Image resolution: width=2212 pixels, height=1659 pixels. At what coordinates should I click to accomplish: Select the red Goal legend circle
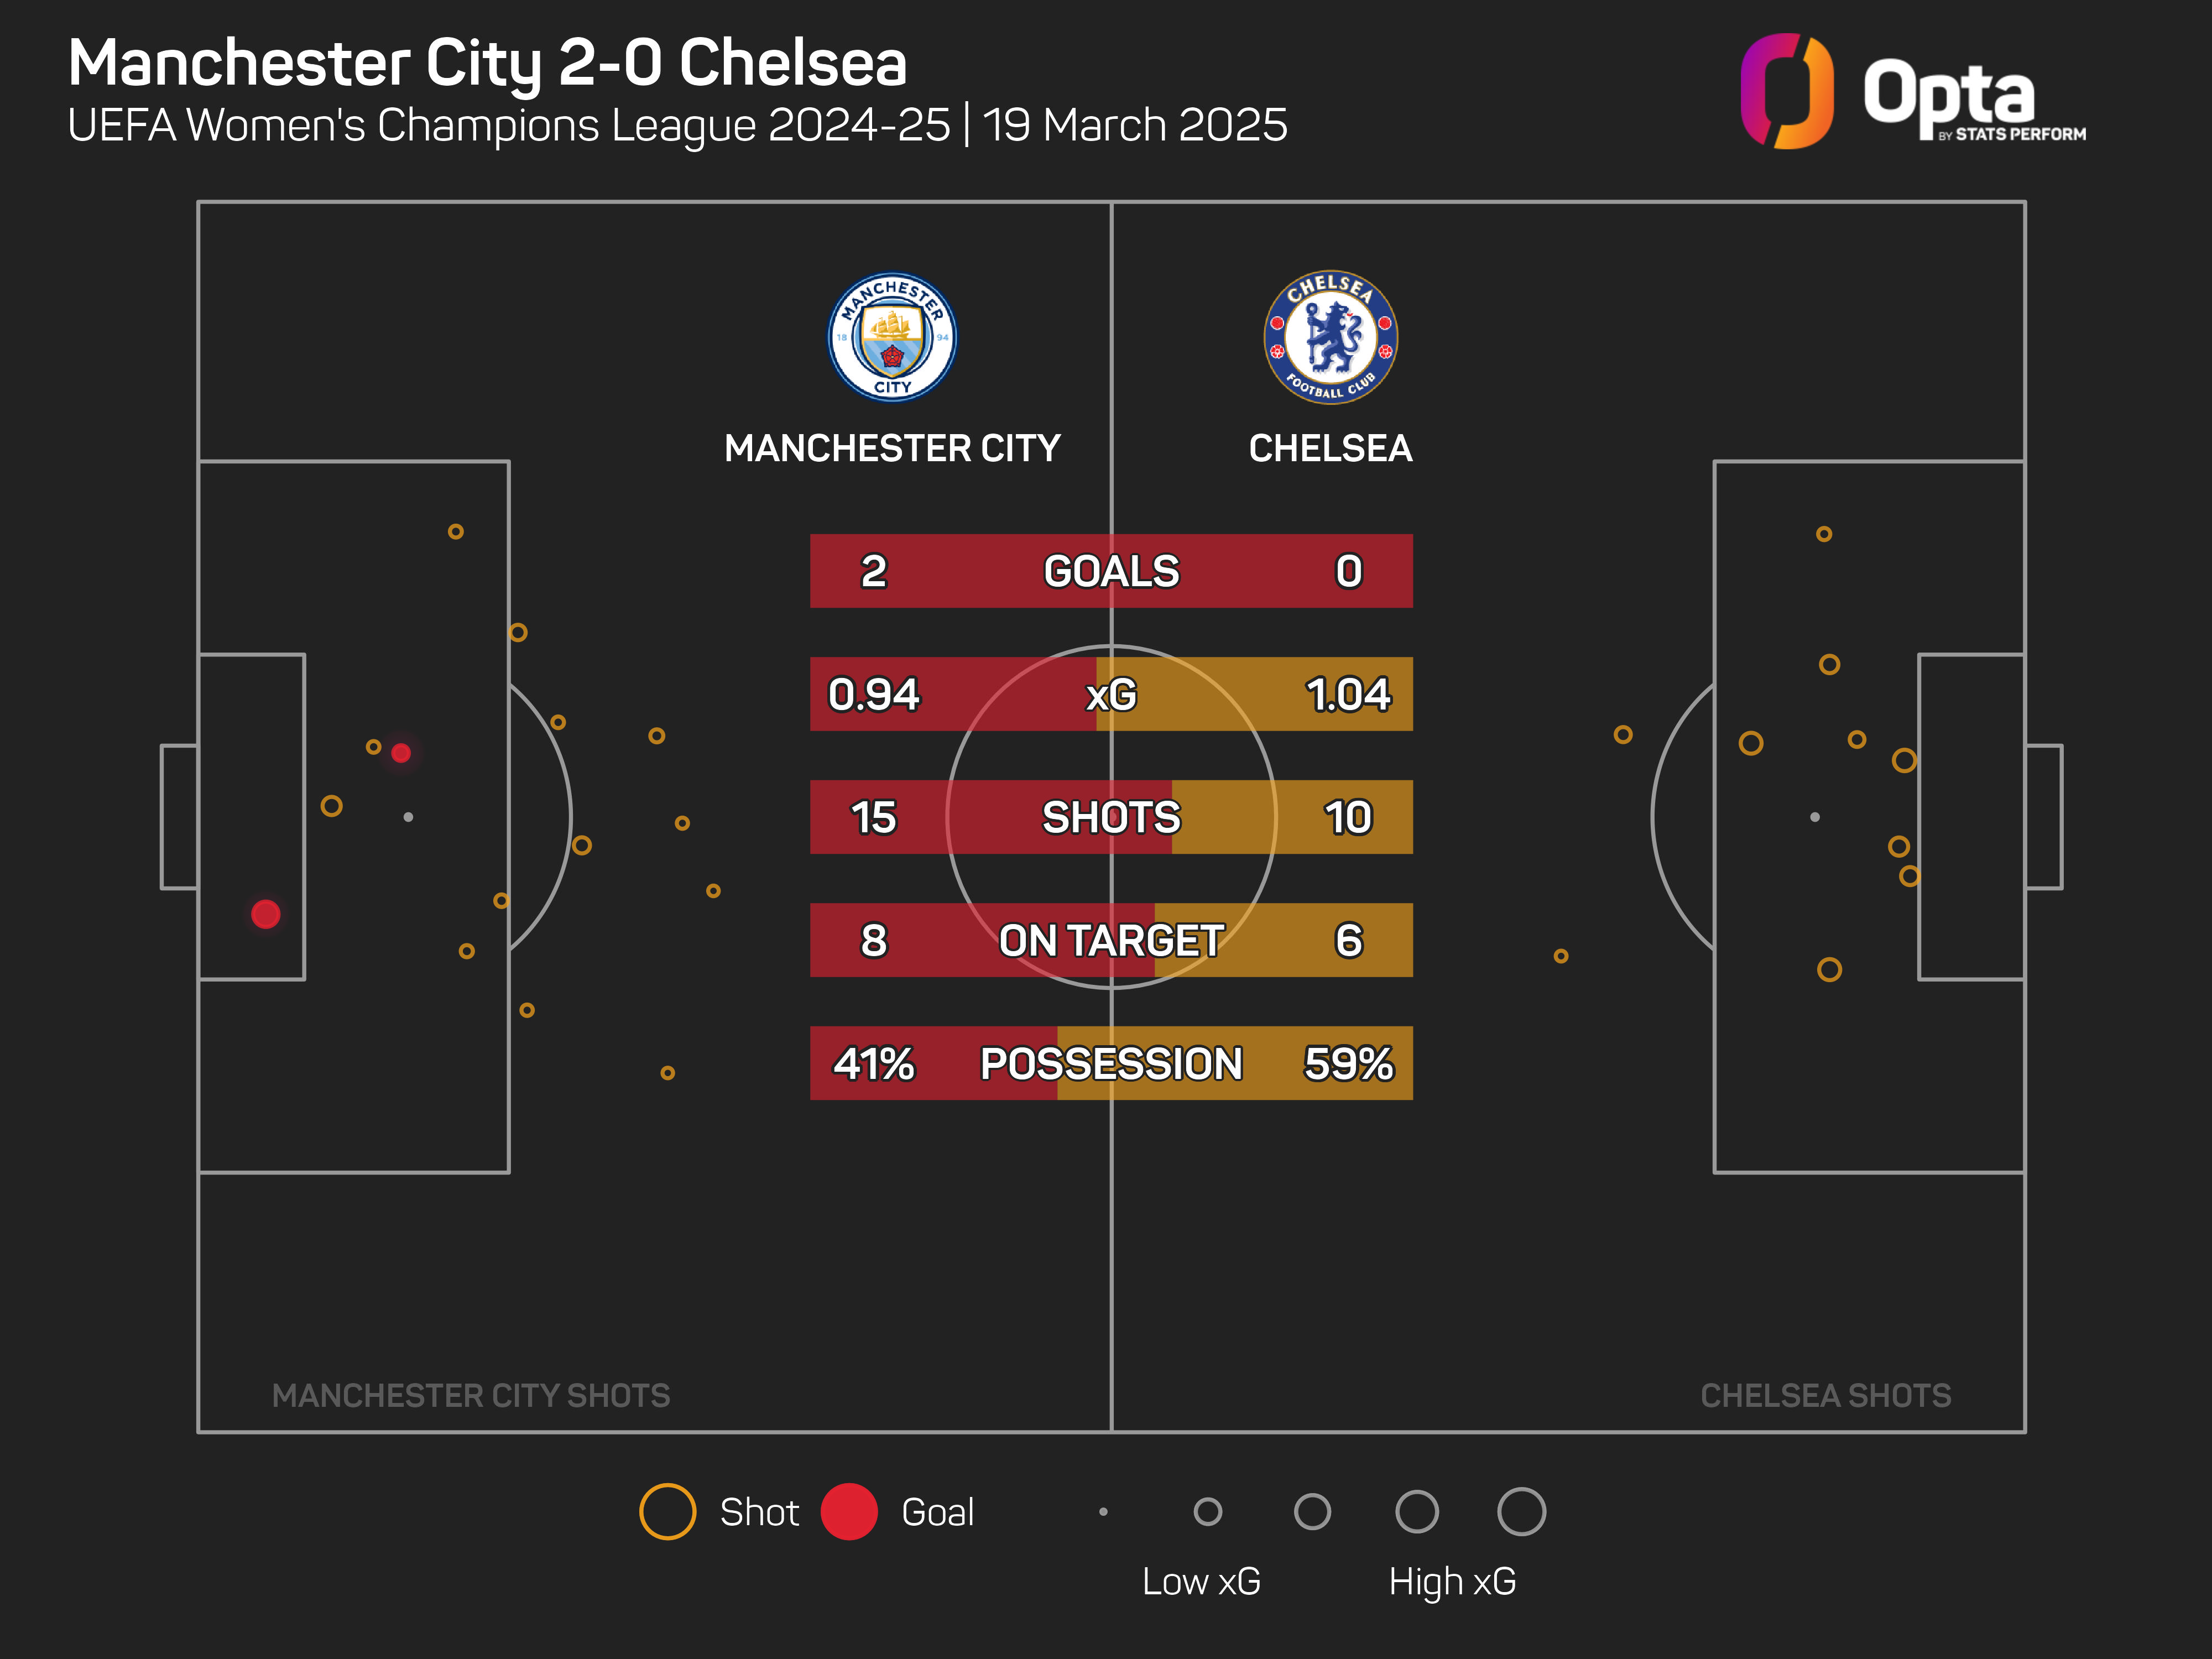tap(849, 1511)
